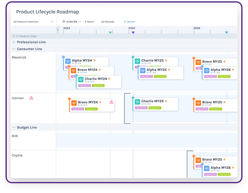Click blue Alpha MY25 icon in Maverick row
The image size is (248, 193).
(143, 70)
